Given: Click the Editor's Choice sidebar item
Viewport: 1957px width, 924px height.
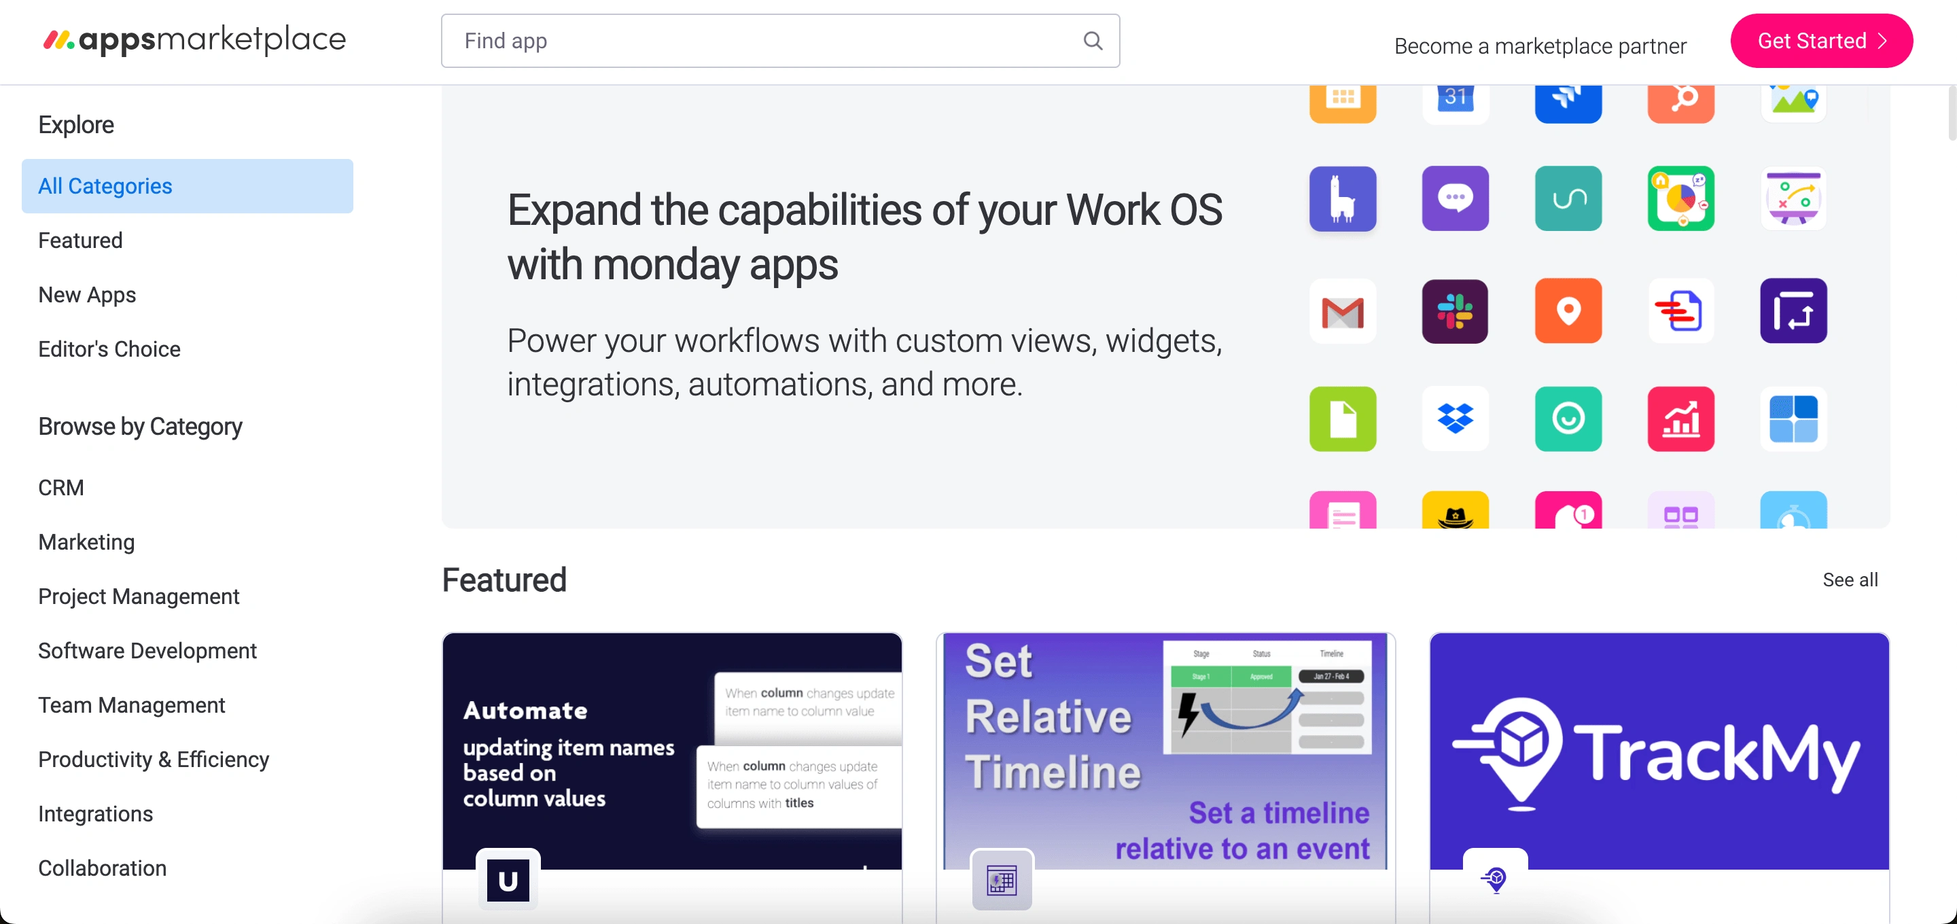Looking at the screenshot, I should pyautogui.click(x=109, y=349).
